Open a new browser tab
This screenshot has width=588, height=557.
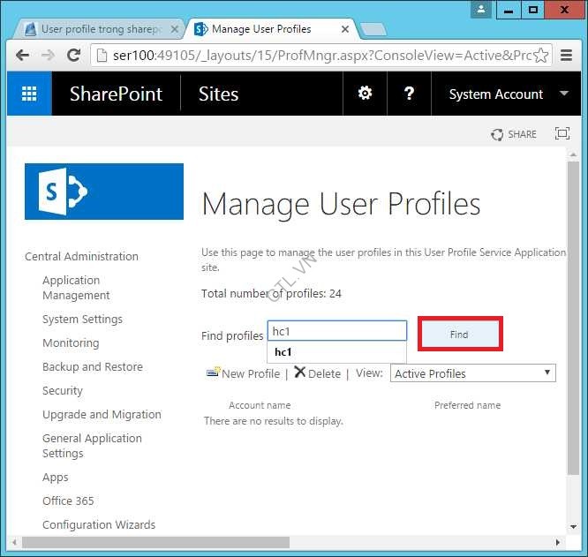click(373, 29)
